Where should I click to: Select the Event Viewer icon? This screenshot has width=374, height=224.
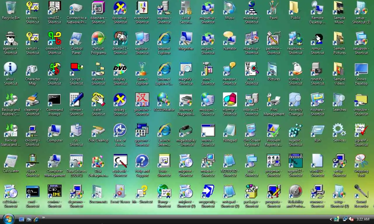pos(120,192)
